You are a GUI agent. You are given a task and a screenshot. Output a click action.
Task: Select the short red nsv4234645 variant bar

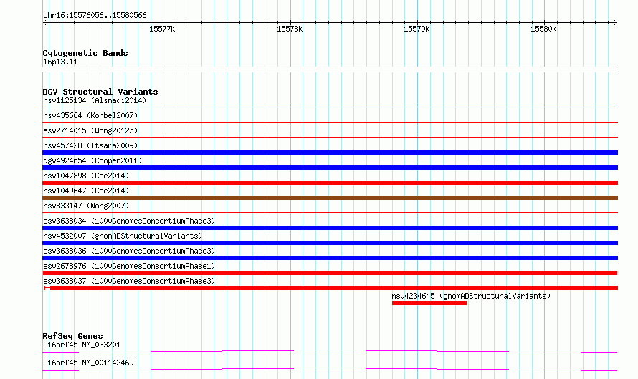(429, 303)
